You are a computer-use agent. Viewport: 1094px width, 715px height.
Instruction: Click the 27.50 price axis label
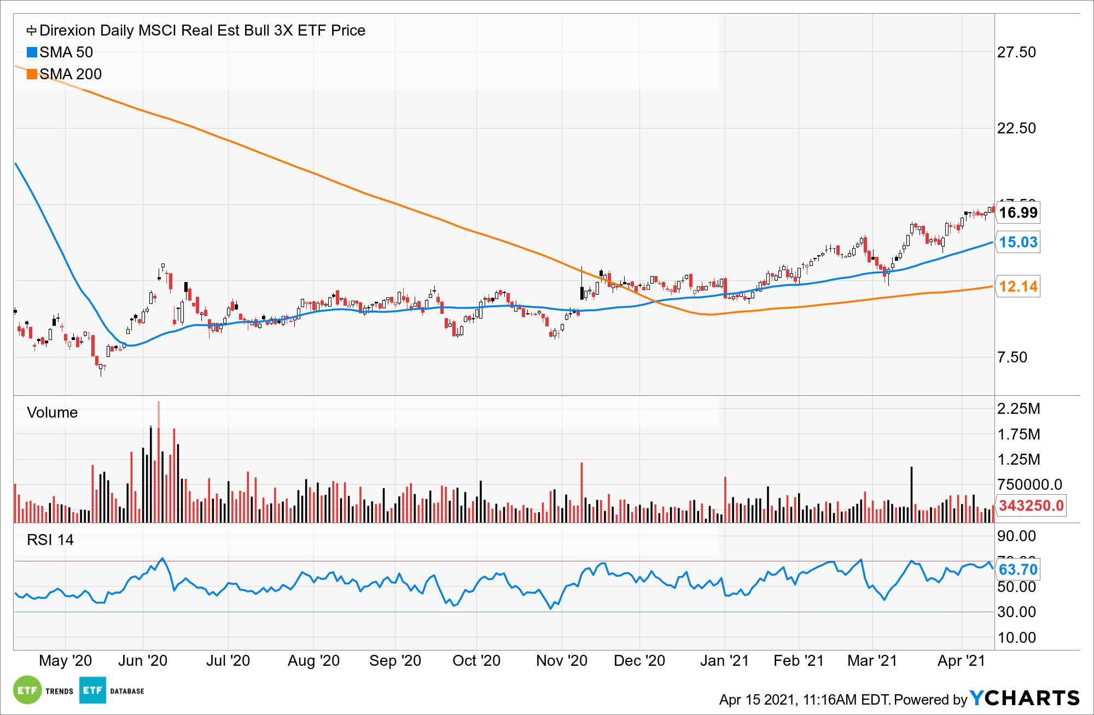(1016, 52)
